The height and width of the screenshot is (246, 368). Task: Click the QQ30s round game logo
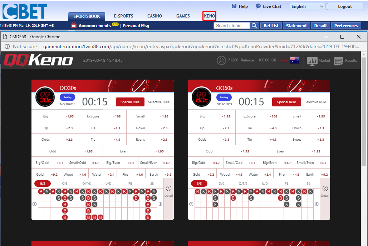[45, 97]
